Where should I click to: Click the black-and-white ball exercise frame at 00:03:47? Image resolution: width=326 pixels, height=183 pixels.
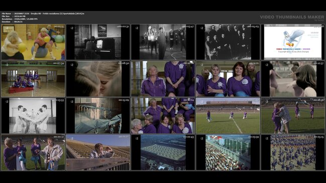pyautogui.click(x=163, y=42)
